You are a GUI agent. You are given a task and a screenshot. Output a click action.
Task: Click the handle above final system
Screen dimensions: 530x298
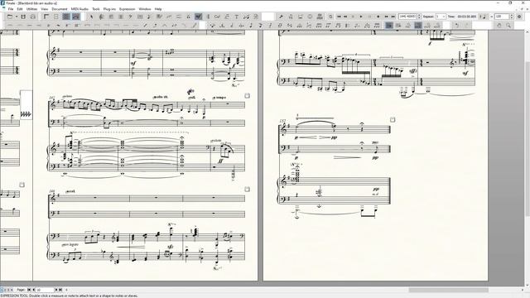pos(393,119)
